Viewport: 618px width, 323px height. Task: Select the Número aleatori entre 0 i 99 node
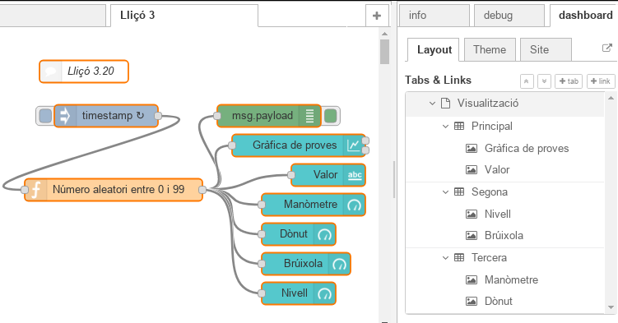114,190
